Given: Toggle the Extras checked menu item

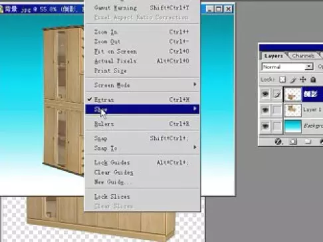Looking at the screenshot, I should coord(142,100).
